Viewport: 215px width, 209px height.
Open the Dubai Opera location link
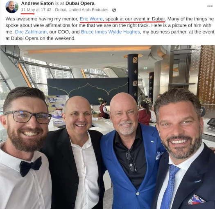coord(80,3)
